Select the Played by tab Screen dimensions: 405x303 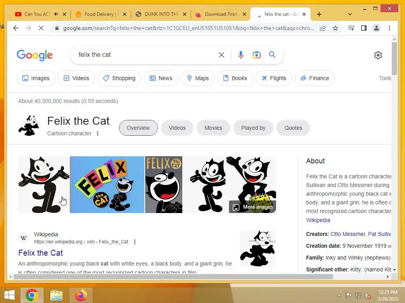pyautogui.click(x=253, y=128)
